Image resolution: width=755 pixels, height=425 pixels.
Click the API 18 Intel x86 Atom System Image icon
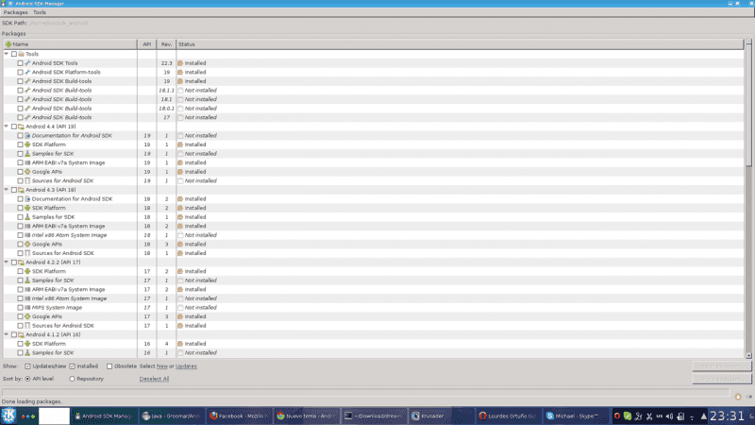27,235
